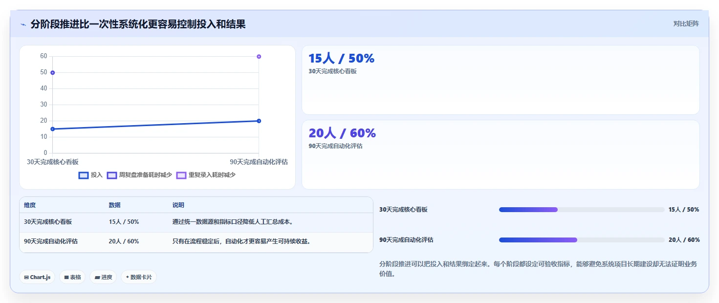This screenshot has height=303, width=719.
Task: Click the progress value 20人 / 60%
Action: pyautogui.click(x=684, y=240)
